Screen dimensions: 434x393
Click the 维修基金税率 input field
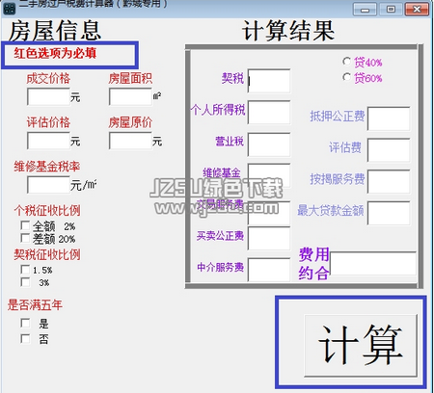click(48, 185)
